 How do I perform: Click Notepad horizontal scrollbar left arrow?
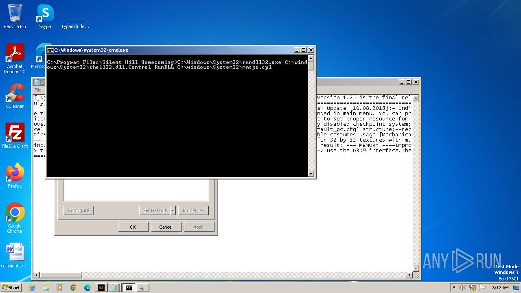[x=37, y=275]
